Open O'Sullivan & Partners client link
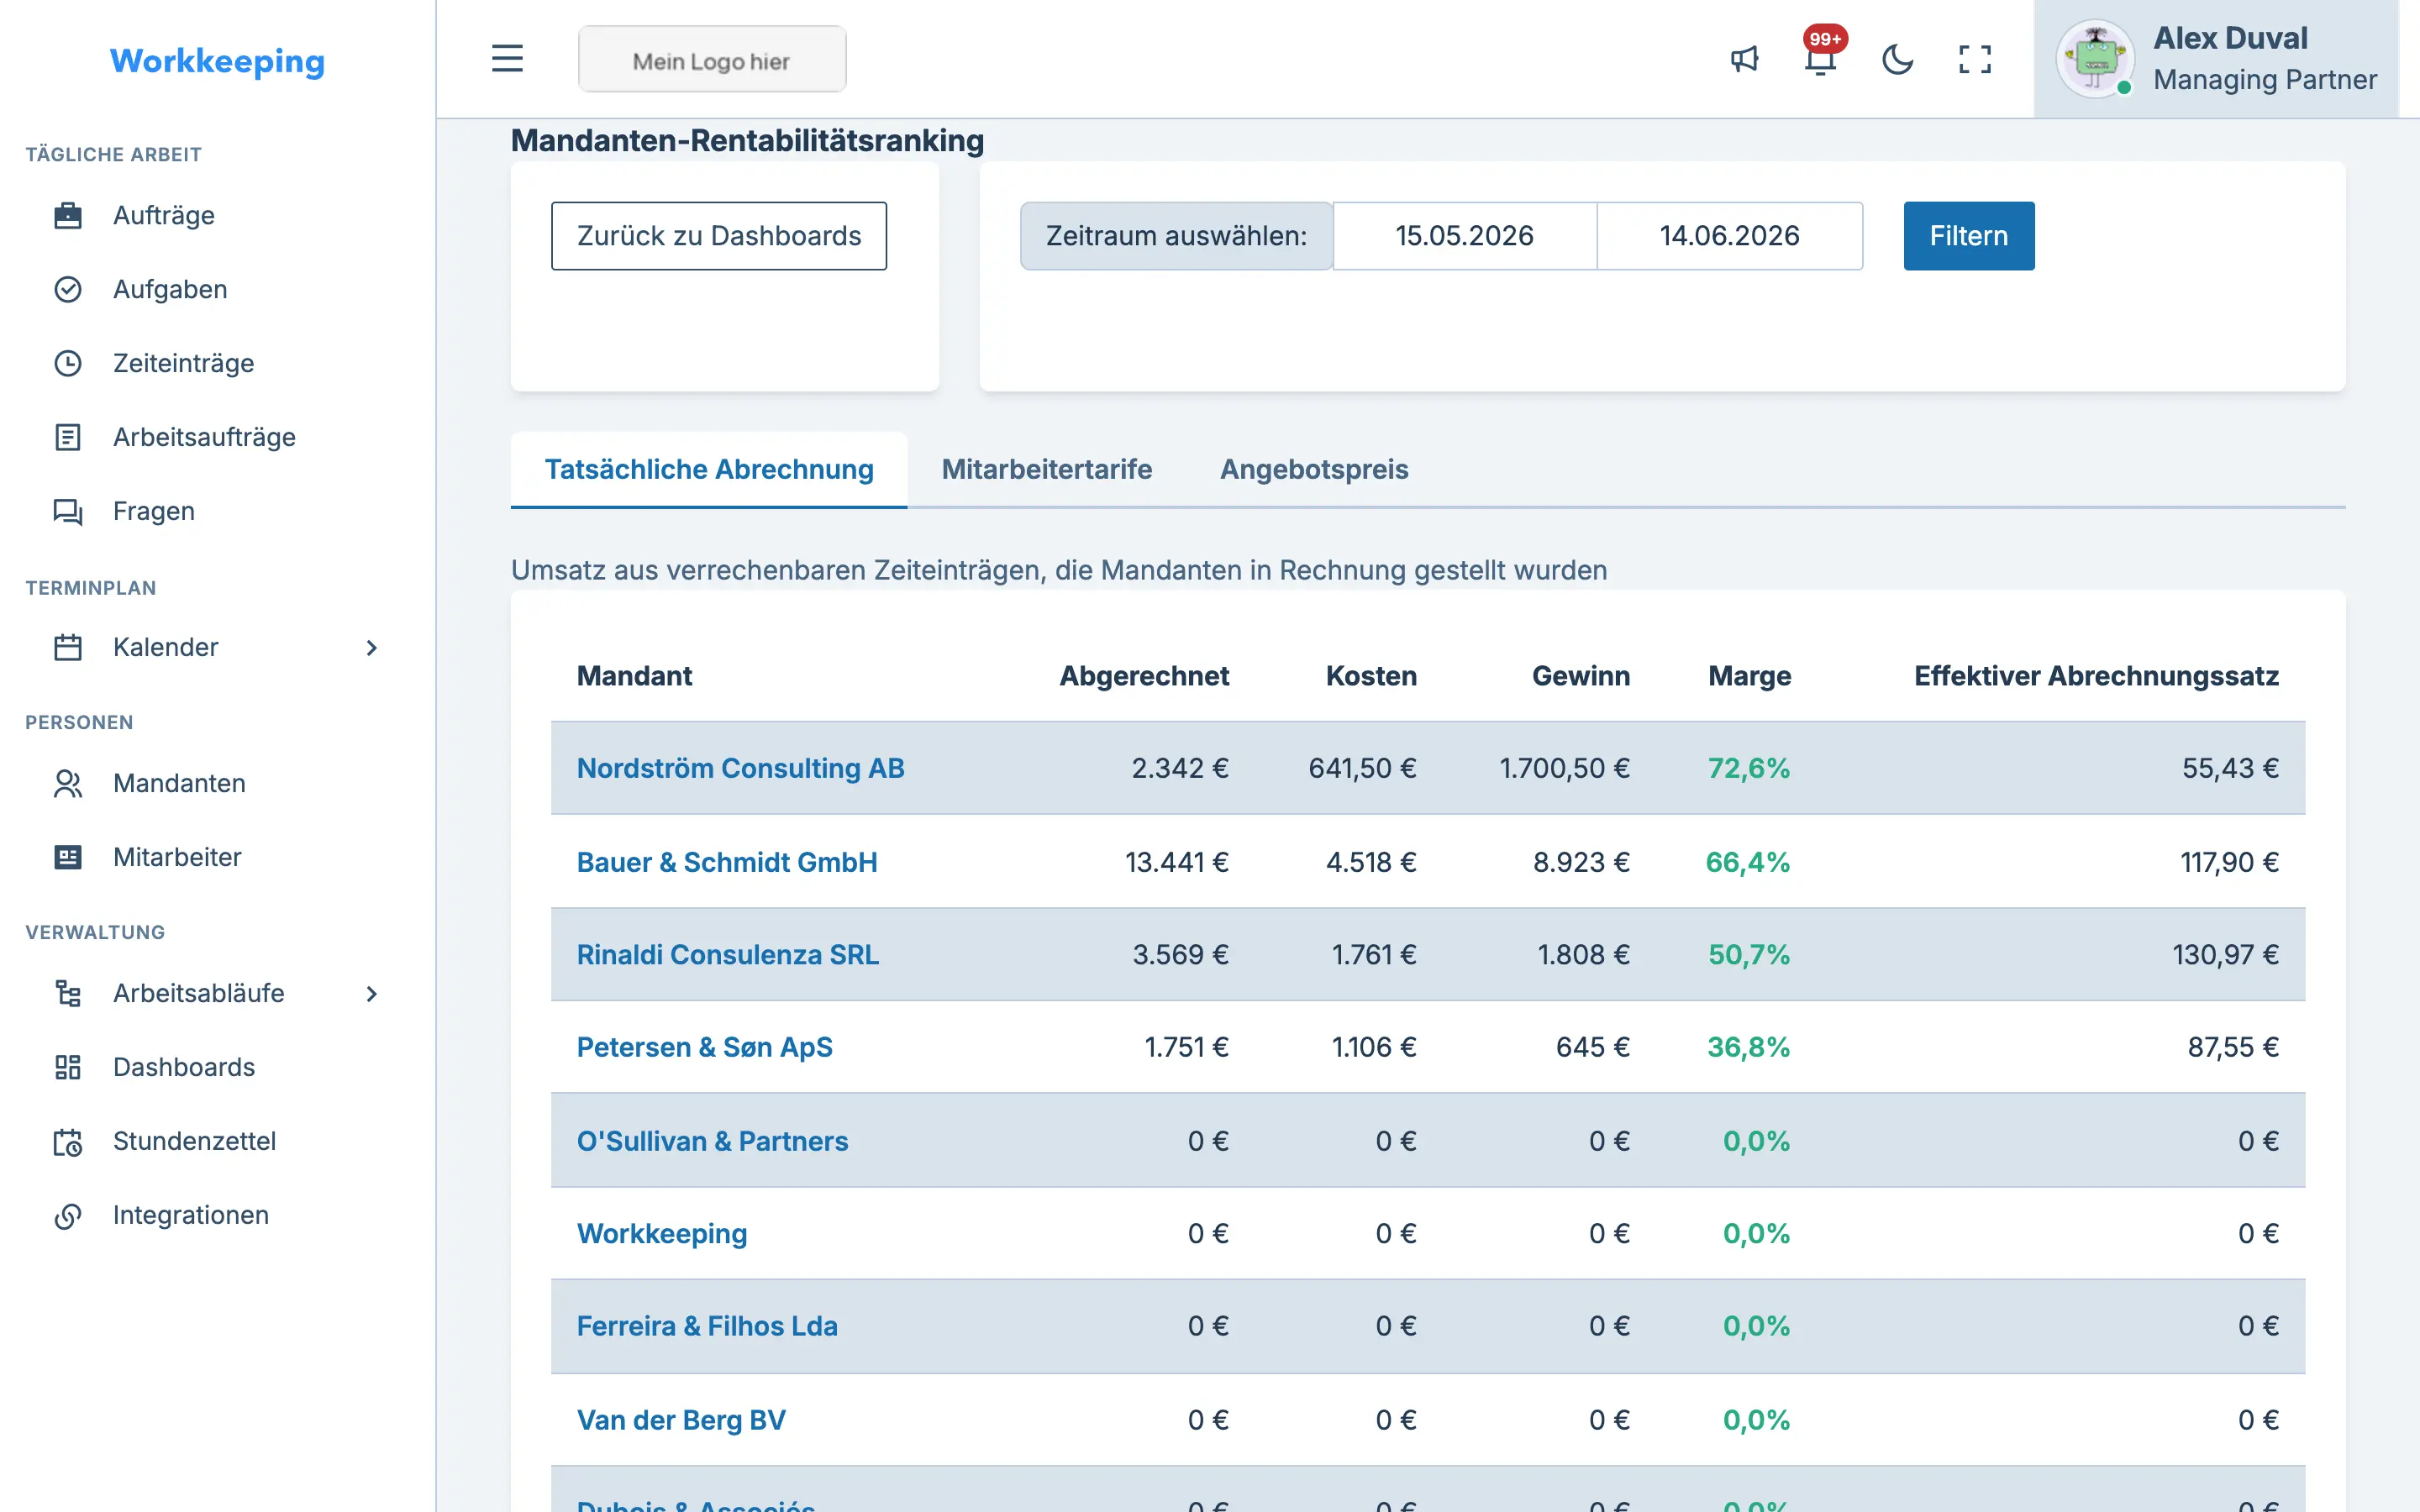The image size is (2420, 1512). click(712, 1141)
